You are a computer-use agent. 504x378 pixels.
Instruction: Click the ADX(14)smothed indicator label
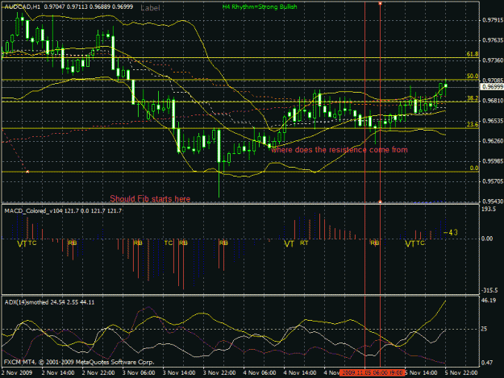tap(49, 302)
